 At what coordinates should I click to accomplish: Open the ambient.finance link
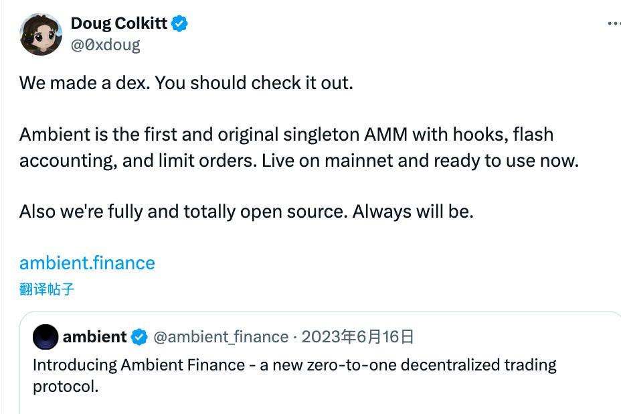click(x=87, y=263)
